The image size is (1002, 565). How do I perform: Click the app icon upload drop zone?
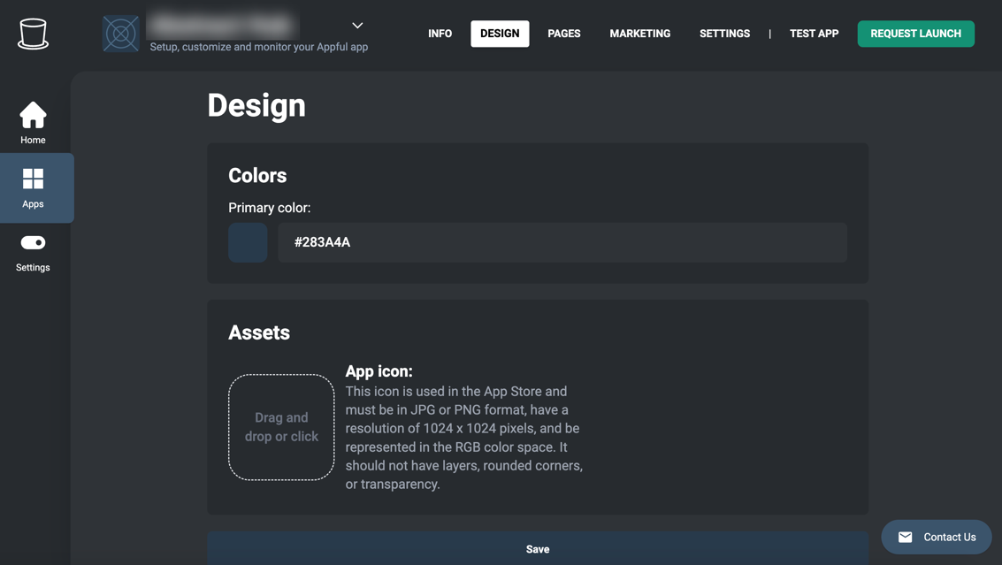(281, 427)
